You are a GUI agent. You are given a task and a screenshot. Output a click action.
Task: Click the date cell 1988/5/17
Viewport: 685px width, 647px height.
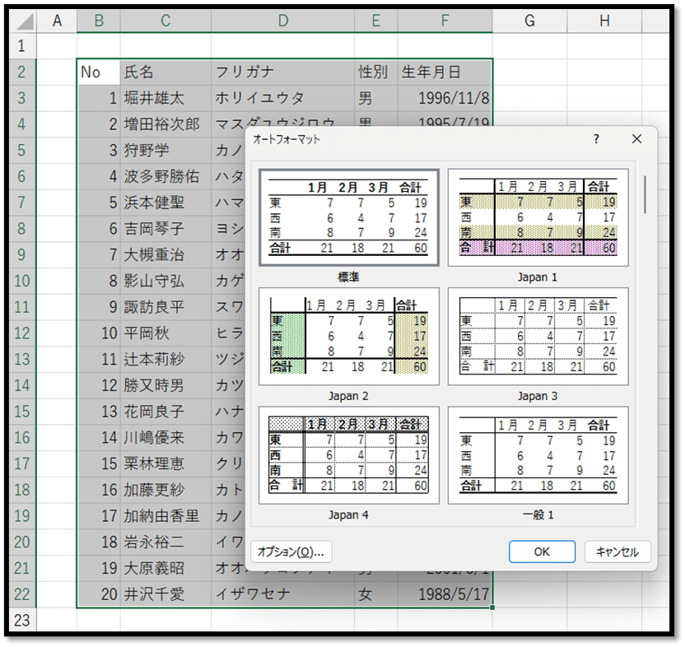[445, 594]
